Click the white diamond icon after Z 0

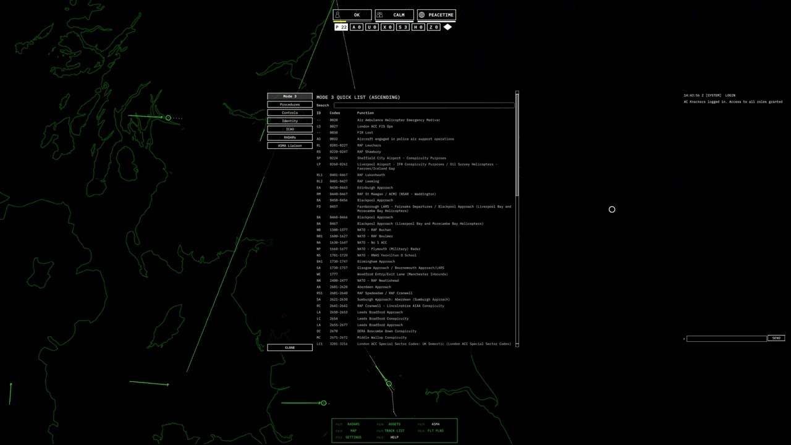point(447,27)
